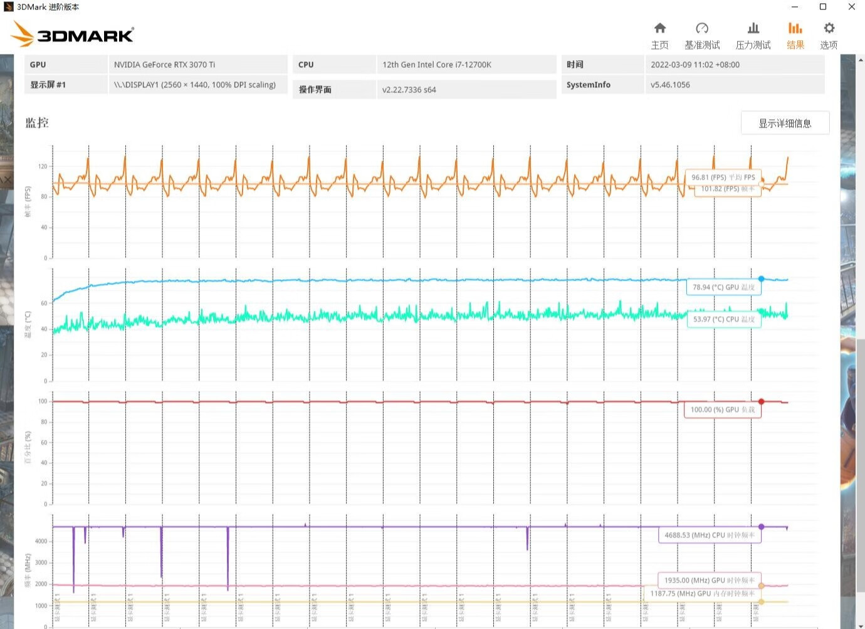
Task: Click the purple CPU clock marker dot
Action: pos(762,527)
